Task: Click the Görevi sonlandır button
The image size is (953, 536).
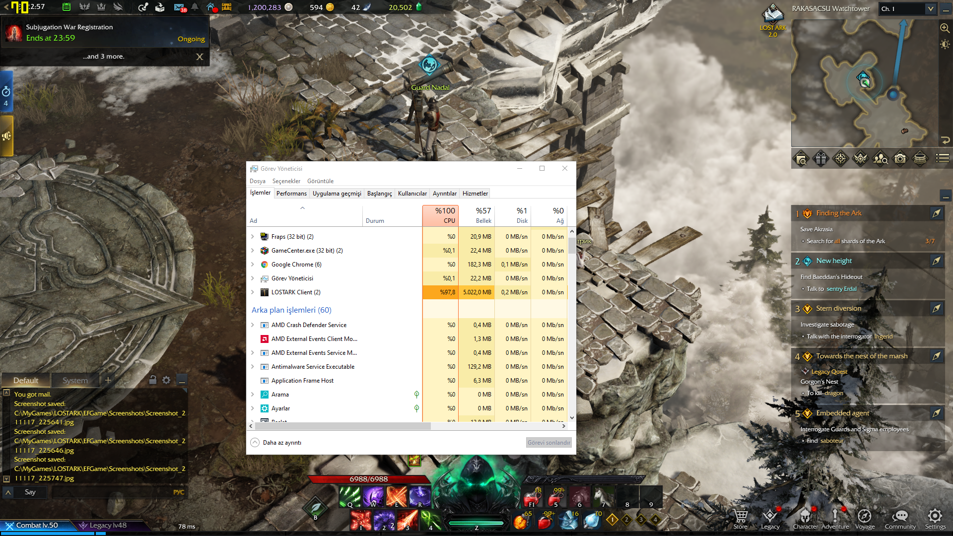Action: coord(548,443)
